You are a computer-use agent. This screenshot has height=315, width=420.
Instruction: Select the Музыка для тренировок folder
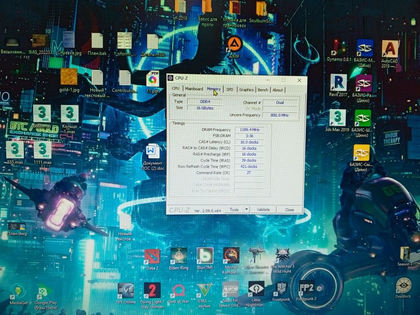[235, 14]
